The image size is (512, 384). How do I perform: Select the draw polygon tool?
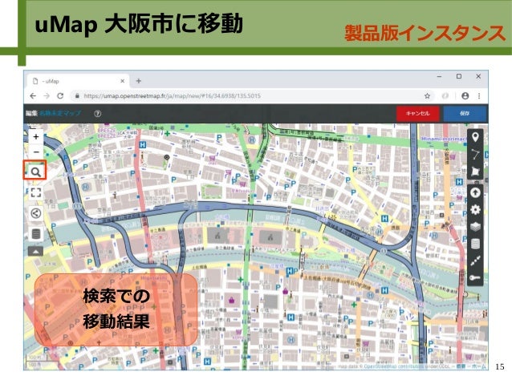[x=475, y=171]
